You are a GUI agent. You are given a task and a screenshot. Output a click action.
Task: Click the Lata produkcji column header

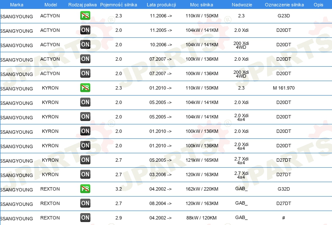tap(161, 4)
